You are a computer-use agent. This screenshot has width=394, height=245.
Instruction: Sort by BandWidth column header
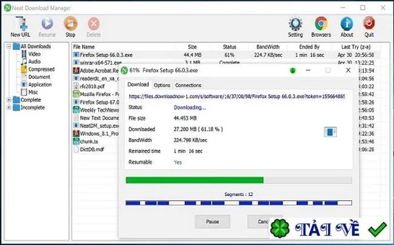[x=268, y=47]
